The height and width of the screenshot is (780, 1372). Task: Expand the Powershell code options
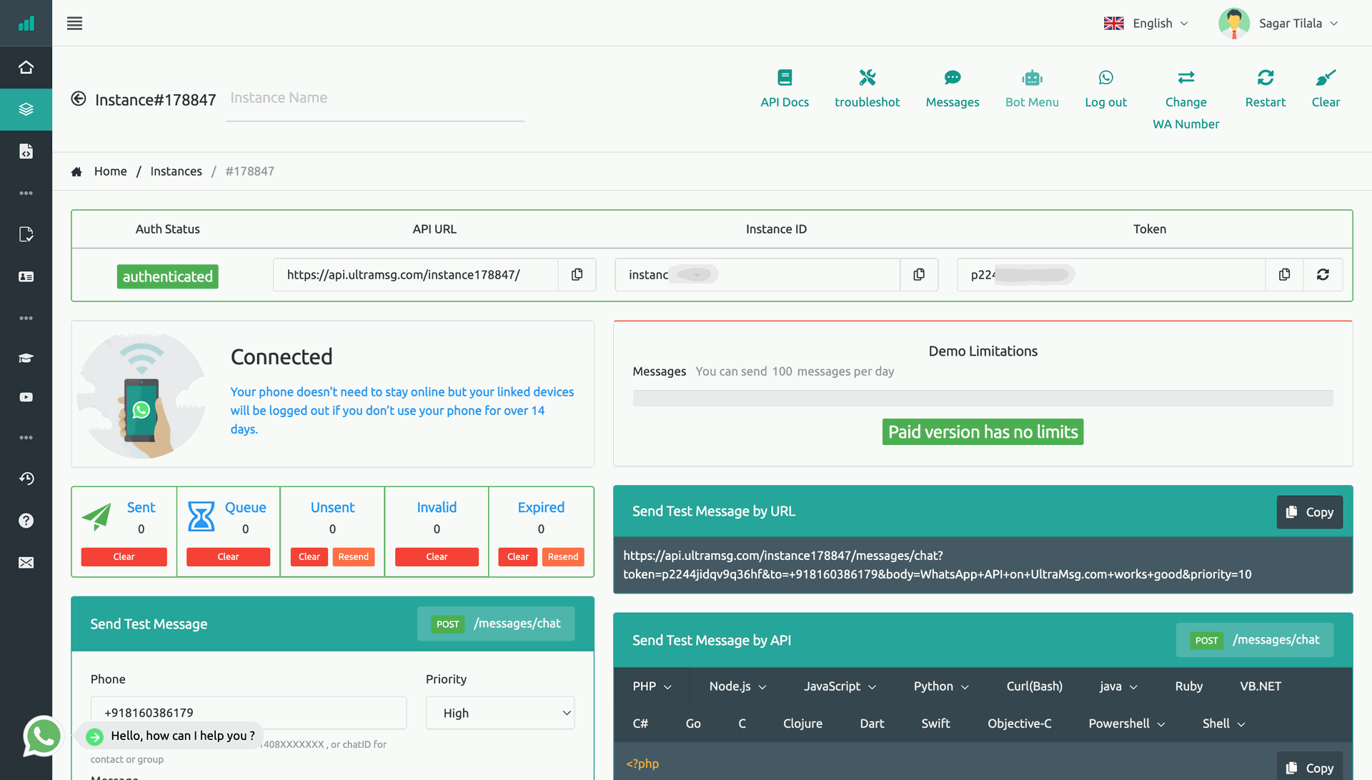1127,724
